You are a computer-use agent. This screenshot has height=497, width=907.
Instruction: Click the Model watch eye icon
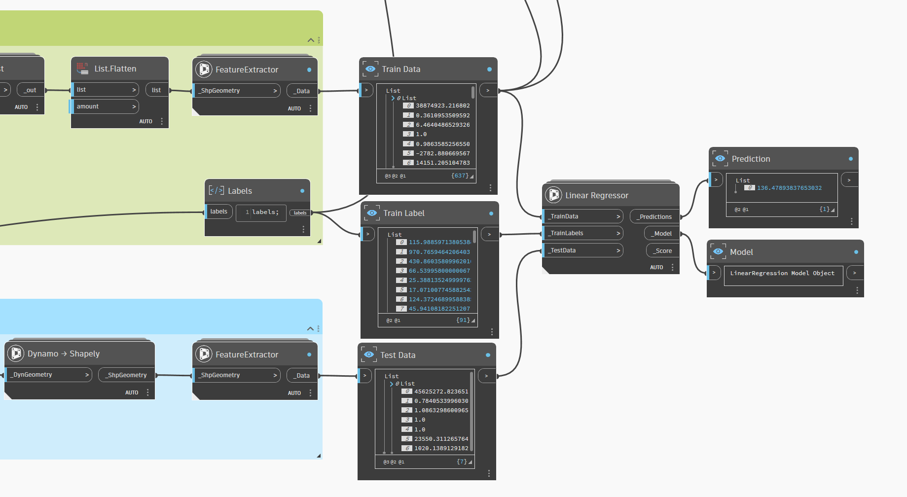pos(718,252)
